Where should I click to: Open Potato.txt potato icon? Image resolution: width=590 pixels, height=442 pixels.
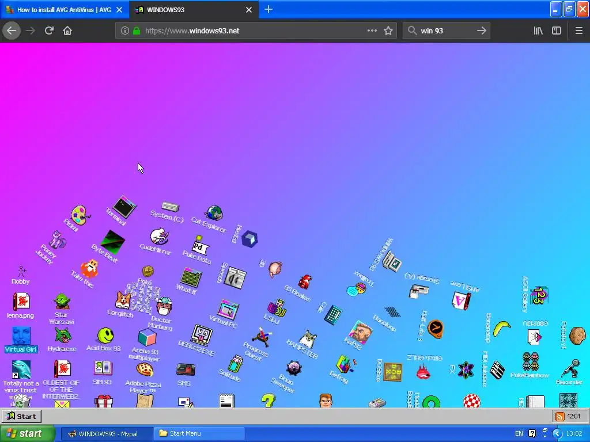(x=577, y=336)
